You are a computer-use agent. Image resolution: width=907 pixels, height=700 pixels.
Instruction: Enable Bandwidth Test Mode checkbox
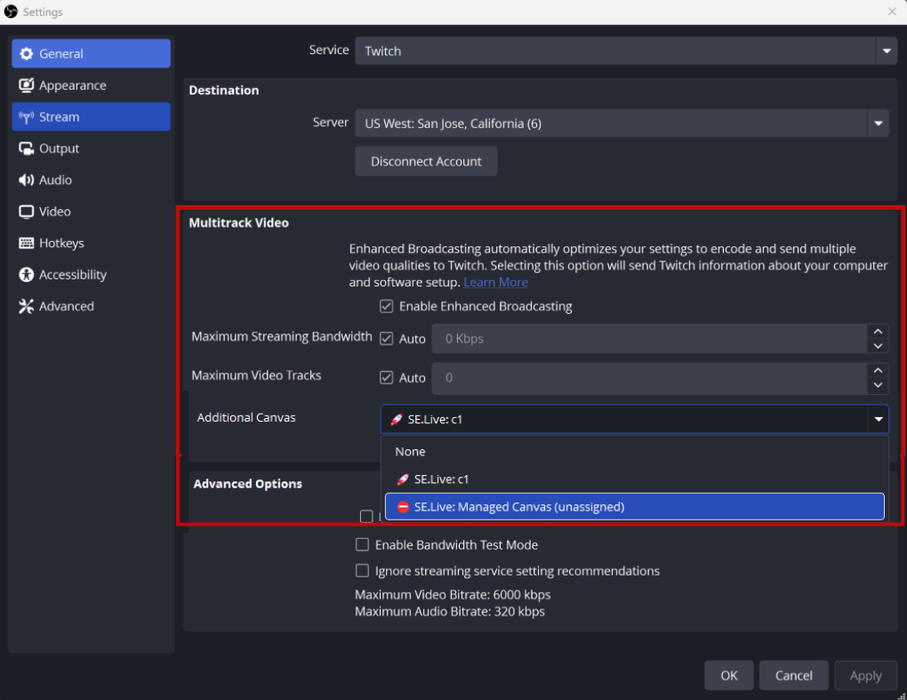click(x=363, y=545)
